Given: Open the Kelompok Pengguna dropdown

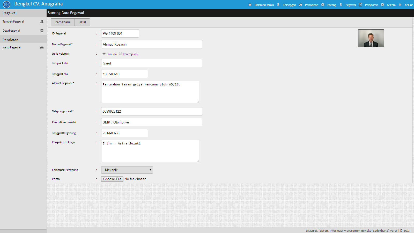Looking at the screenshot, I should (x=127, y=170).
